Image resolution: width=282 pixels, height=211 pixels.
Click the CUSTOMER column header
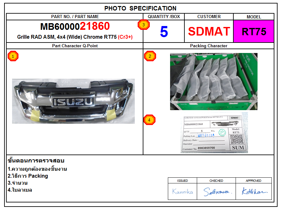pos(209,17)
